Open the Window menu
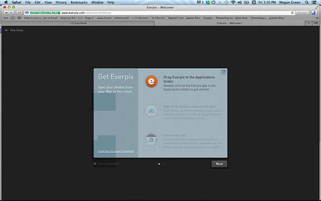The image size is (321, 201). pyautogui.click(x=97, y=2)
